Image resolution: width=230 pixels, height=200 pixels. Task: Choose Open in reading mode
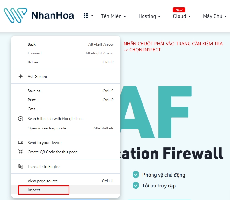(66, 128)
